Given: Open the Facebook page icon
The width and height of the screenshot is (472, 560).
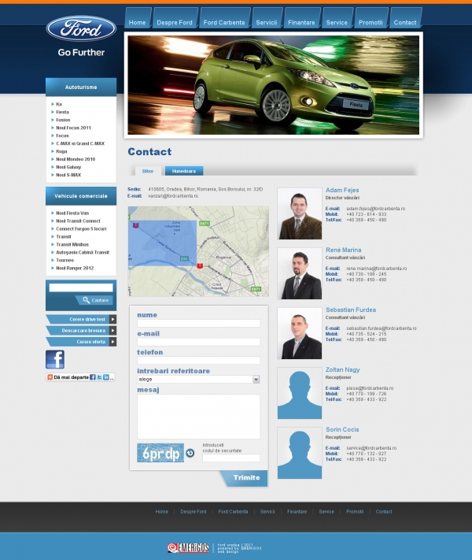Looking at the screenshot, I should [x=55, y=359].
